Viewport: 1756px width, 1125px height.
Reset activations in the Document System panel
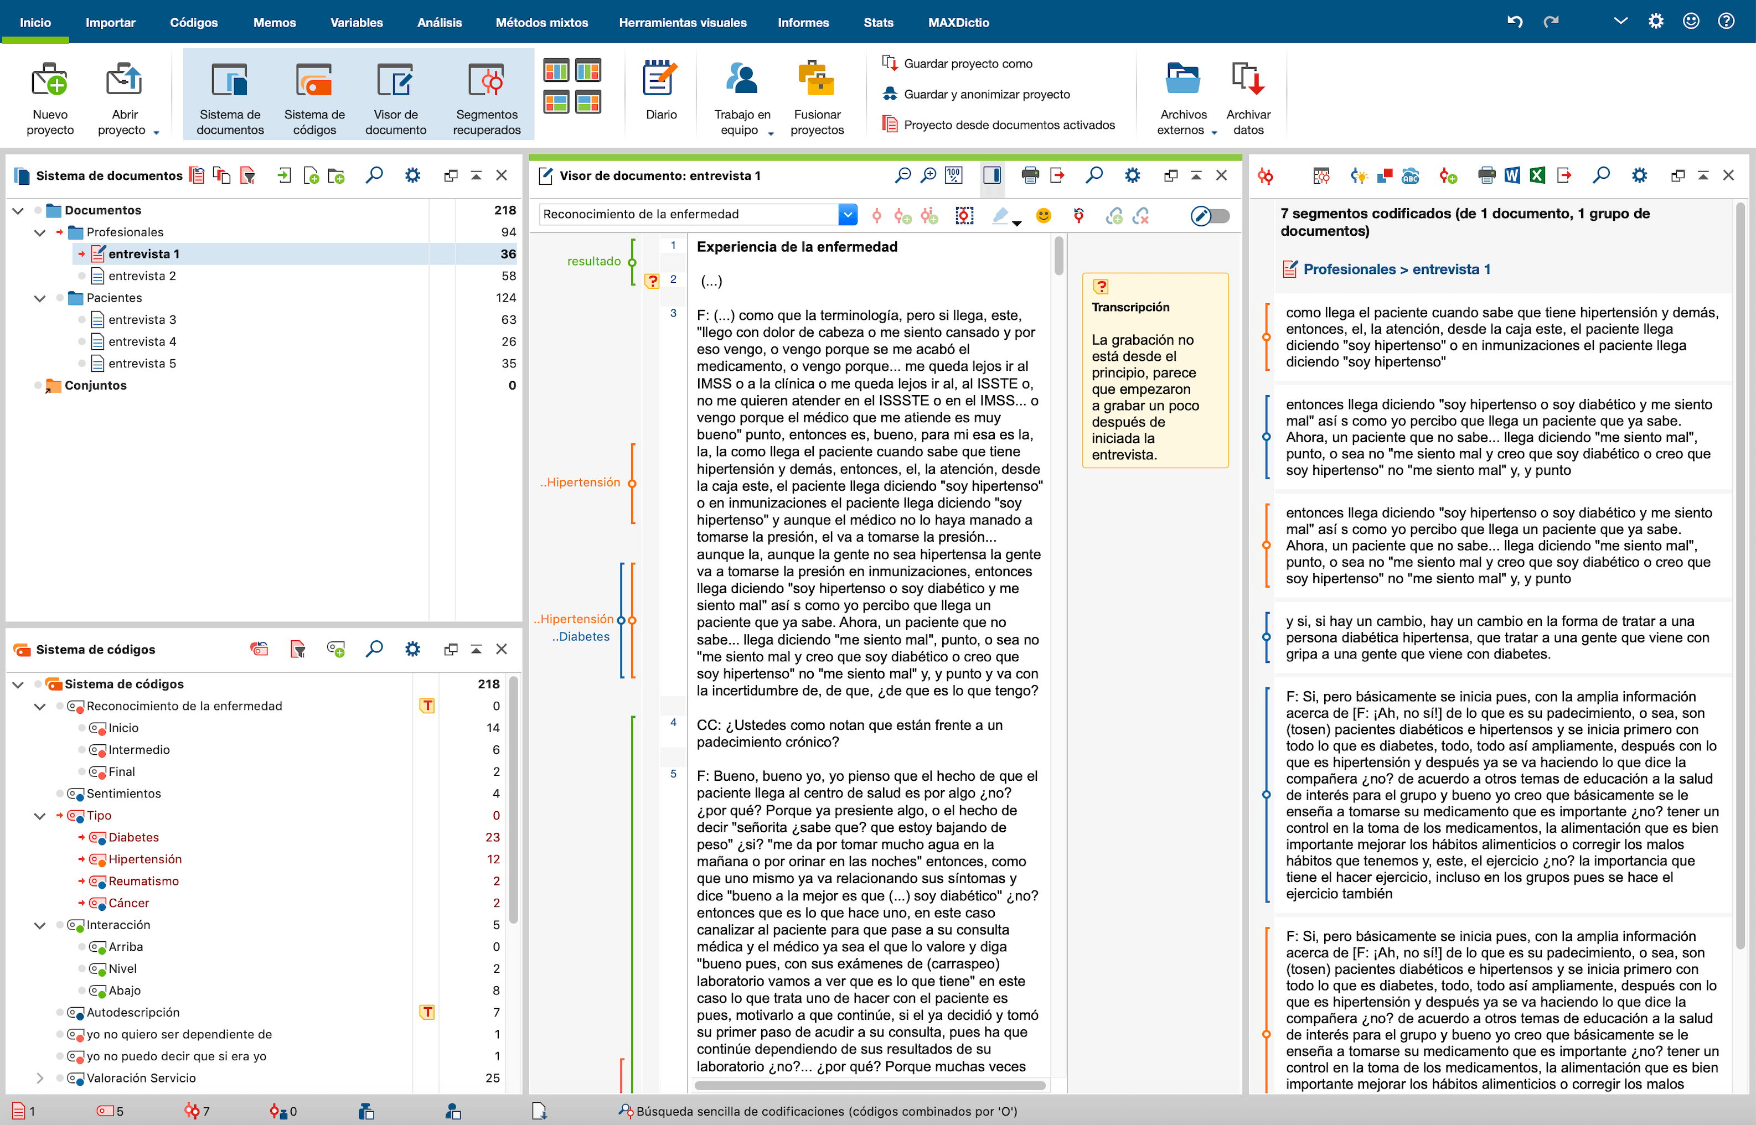197,175
